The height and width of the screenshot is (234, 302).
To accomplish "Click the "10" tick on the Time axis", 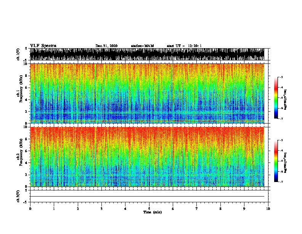I will [268, 209].
